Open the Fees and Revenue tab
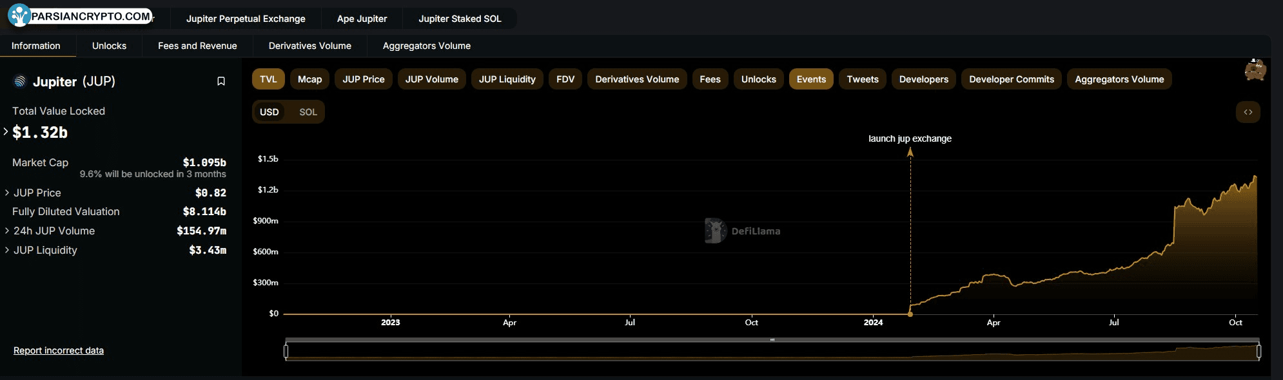 point(197,46)
